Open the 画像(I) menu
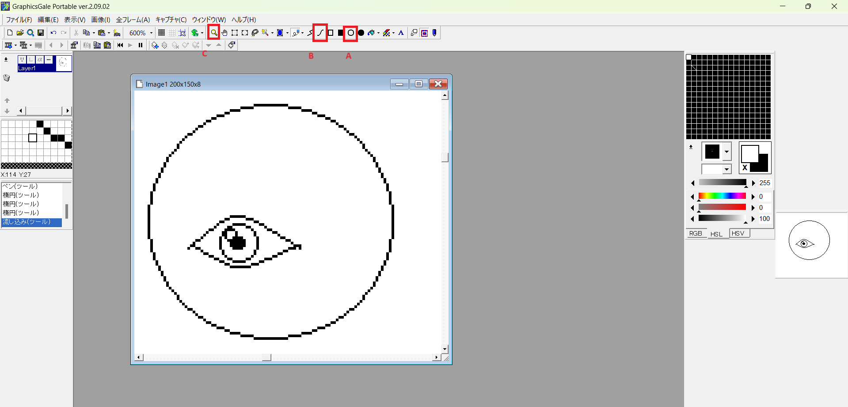This screenshot has height=407, width=848. point(100,19)
